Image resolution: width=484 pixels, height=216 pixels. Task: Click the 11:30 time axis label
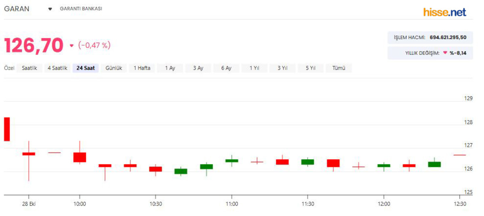click(x=308, y=204)
